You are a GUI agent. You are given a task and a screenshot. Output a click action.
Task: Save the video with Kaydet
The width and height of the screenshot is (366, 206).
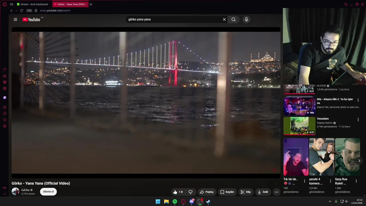coord(227,192)
